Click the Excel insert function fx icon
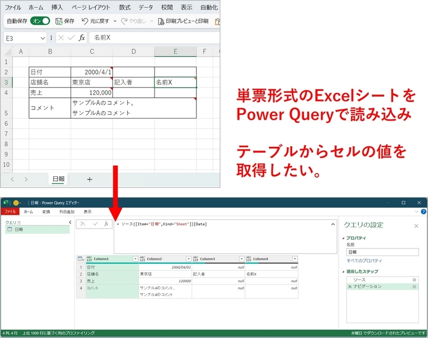 click(x=82, y=37)
